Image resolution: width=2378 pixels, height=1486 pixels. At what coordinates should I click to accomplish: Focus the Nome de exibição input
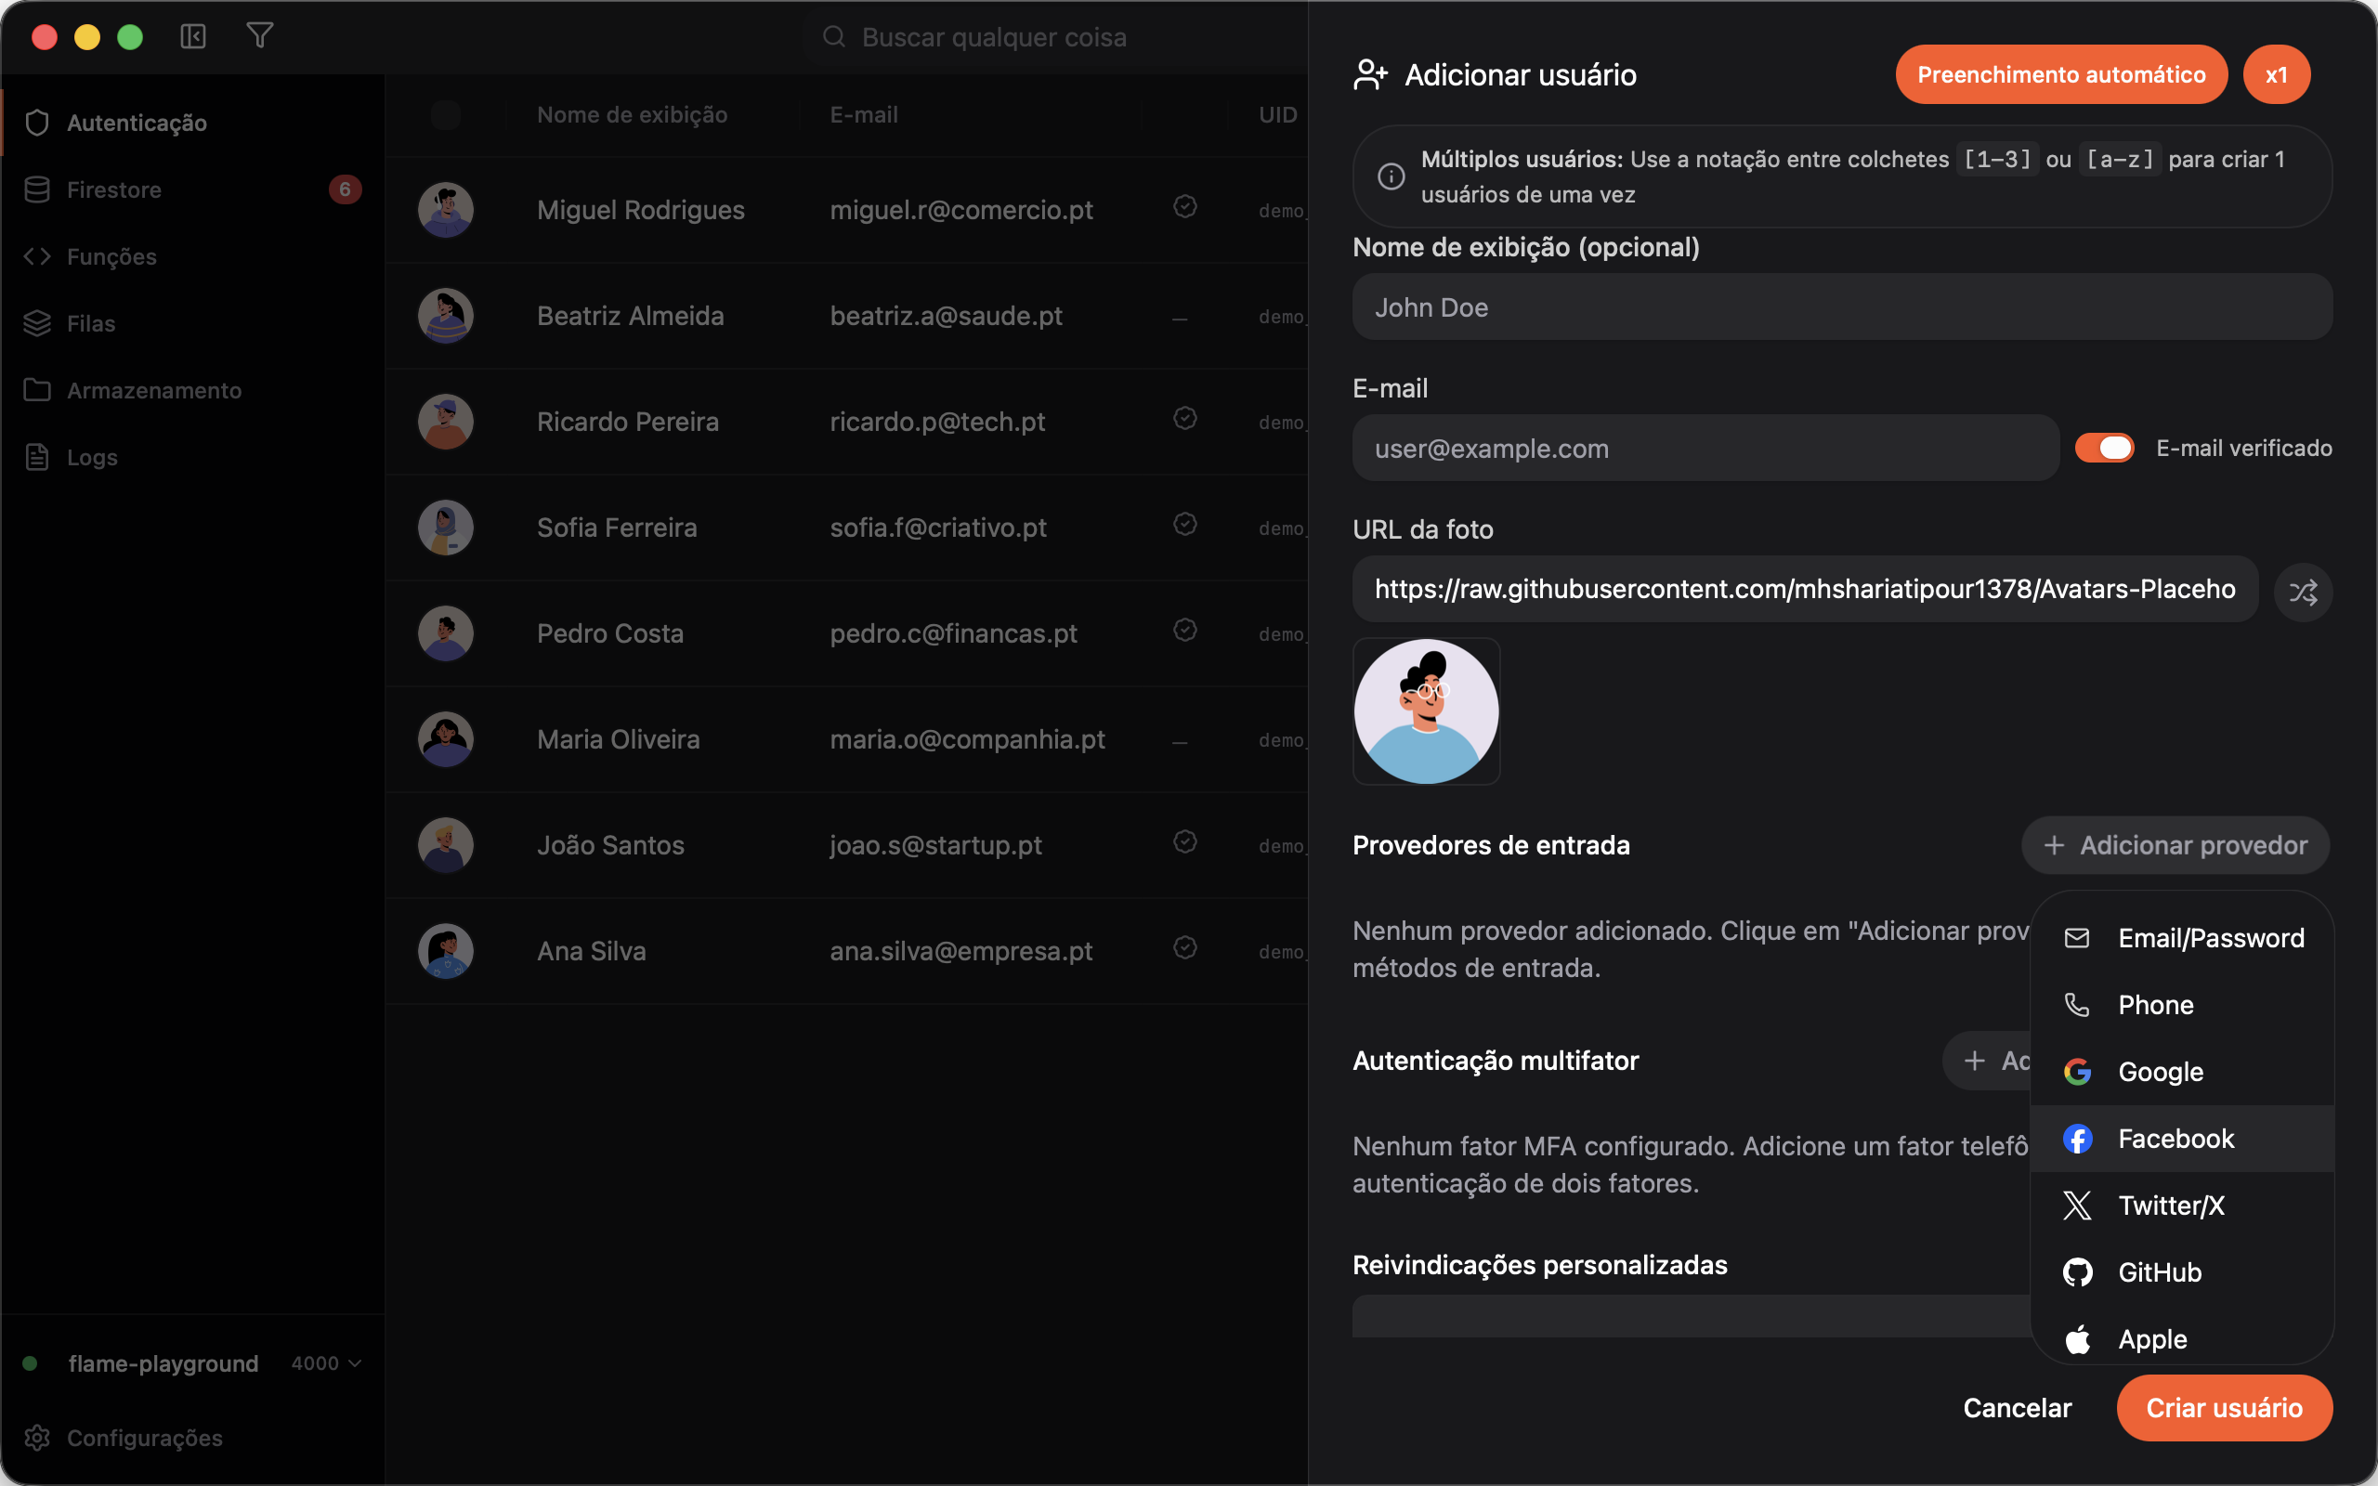click(x=1842, y=307)
